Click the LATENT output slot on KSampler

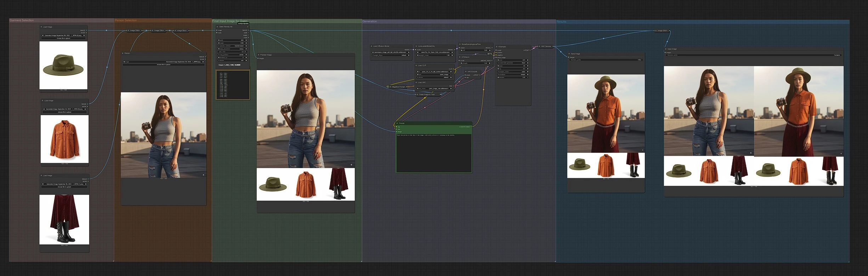click(x=530, y=50)
